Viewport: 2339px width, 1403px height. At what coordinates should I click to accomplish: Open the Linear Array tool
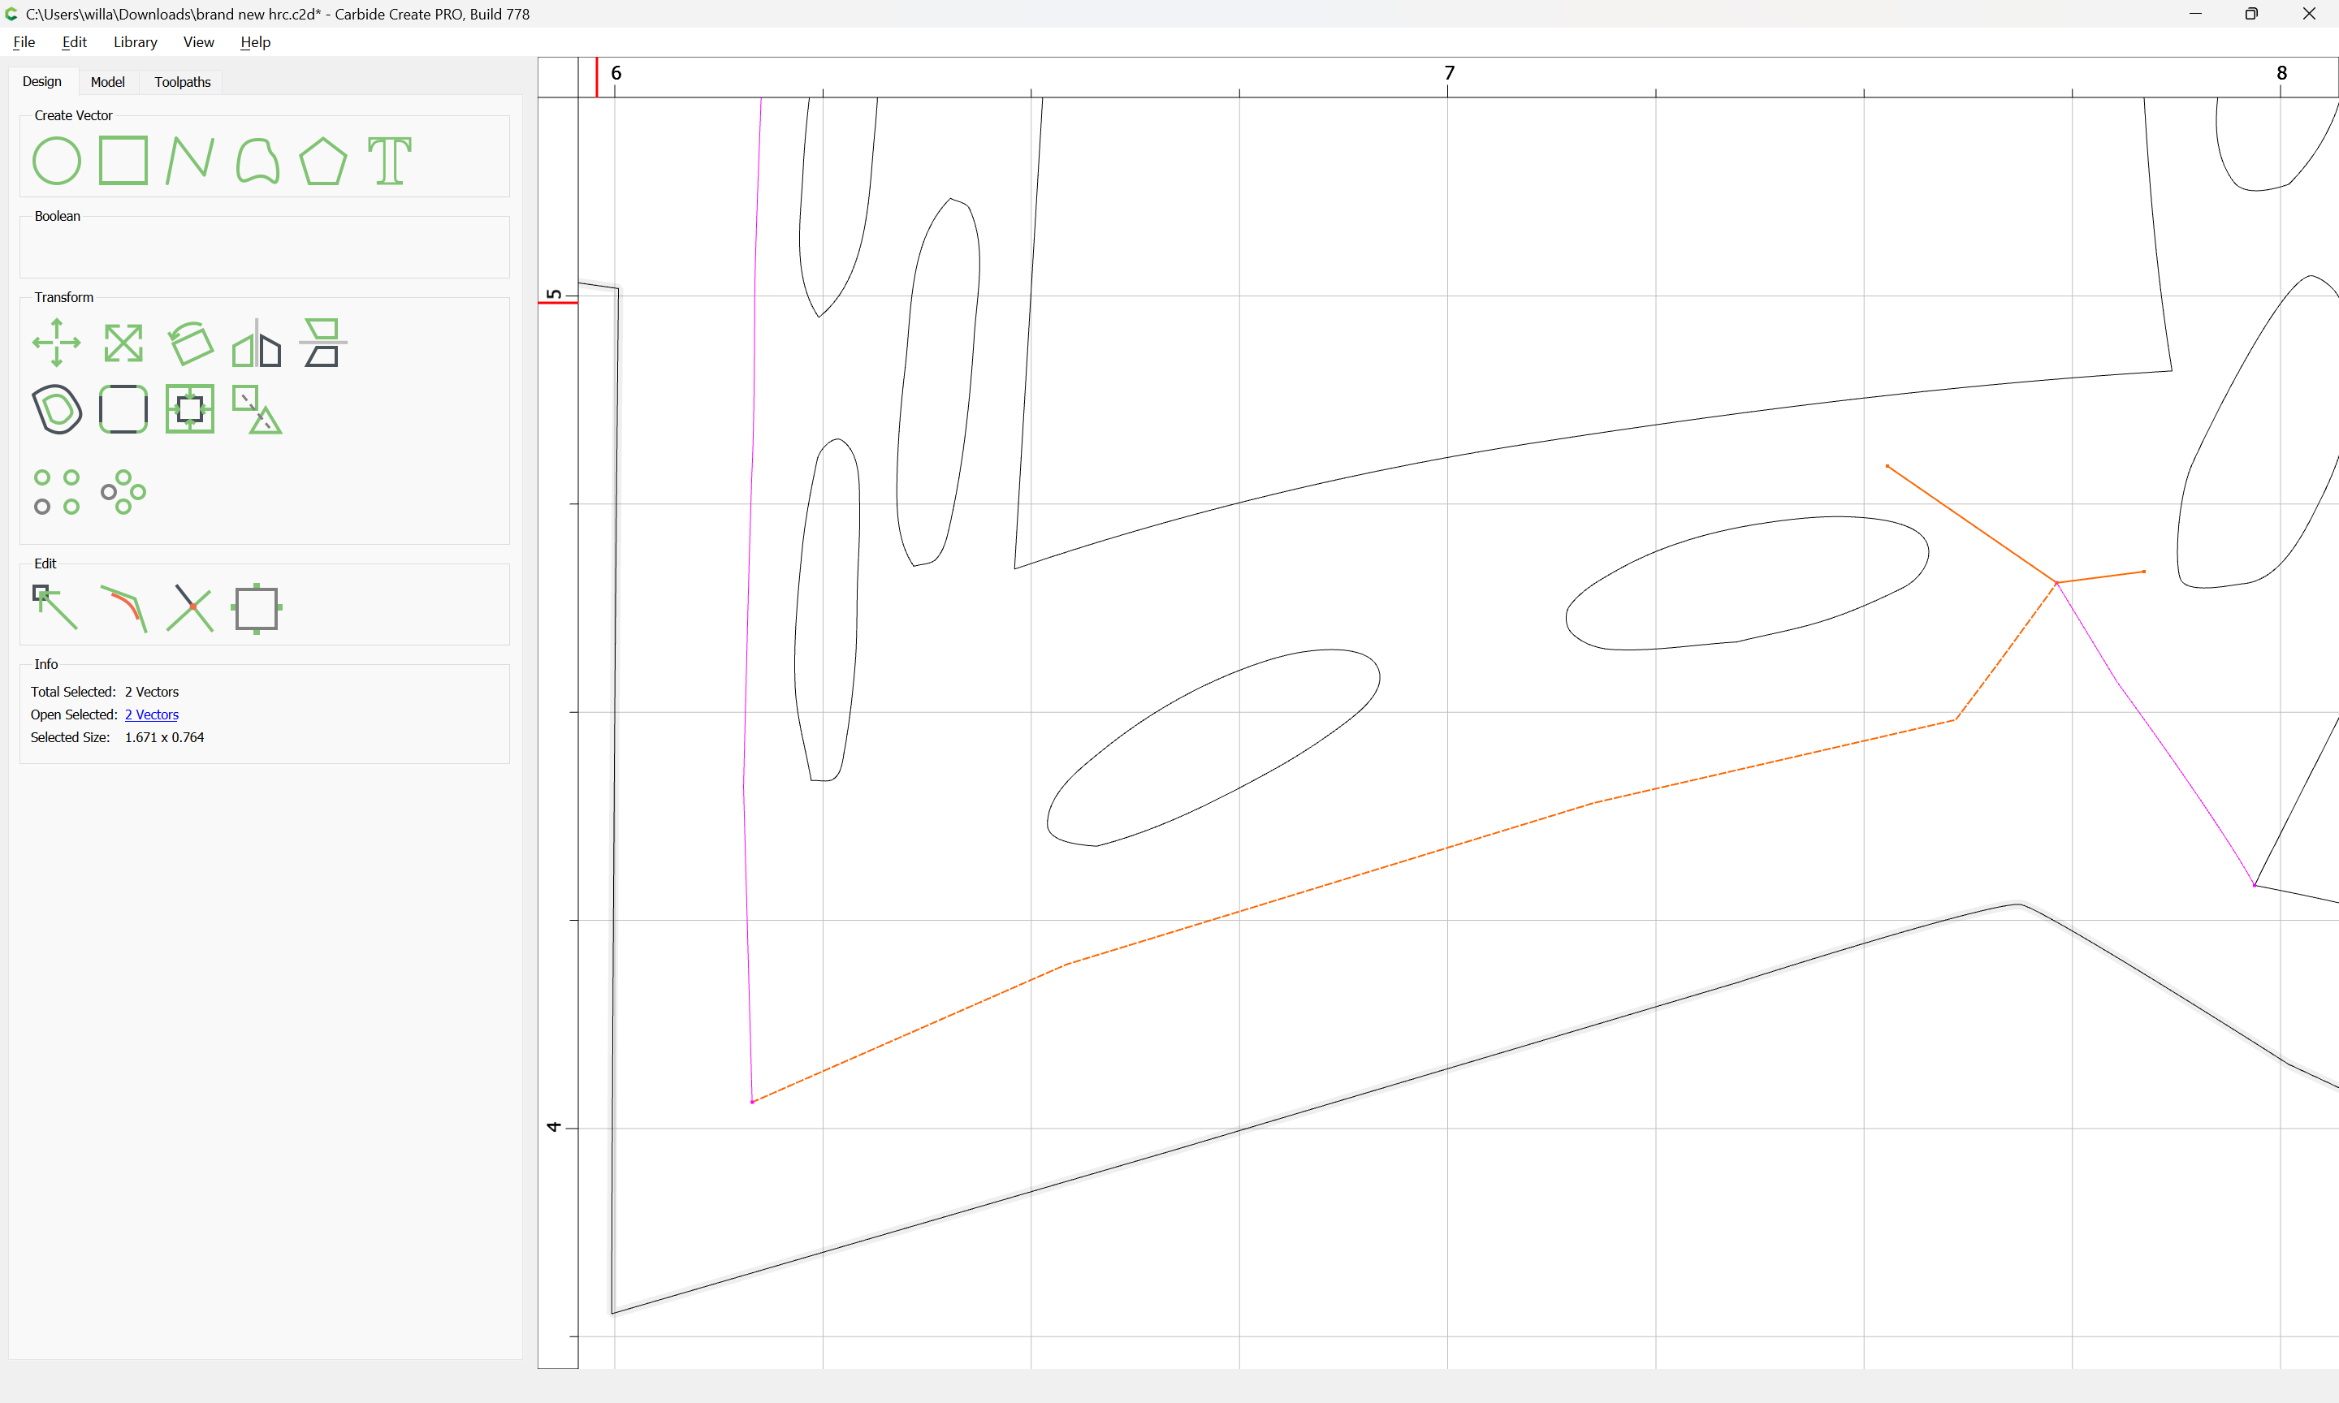click(57, 491)
